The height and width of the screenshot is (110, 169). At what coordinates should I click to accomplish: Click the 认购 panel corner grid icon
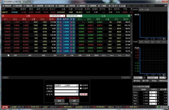tap(3, 16)
